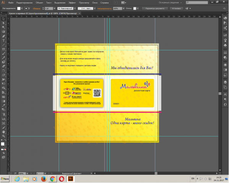The height and width of the screenshot is (183, 229).
Task: Click the orange stroke panel link
Action: pos(37,8)
